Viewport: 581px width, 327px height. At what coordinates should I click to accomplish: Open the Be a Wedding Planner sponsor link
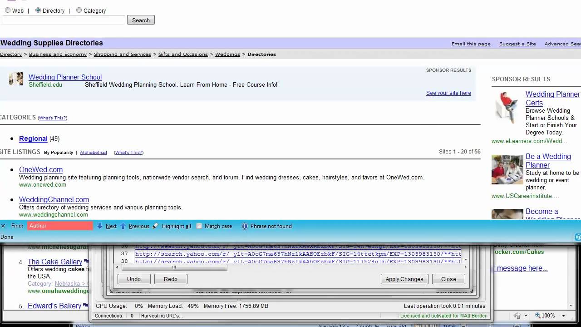pos(548,161)
